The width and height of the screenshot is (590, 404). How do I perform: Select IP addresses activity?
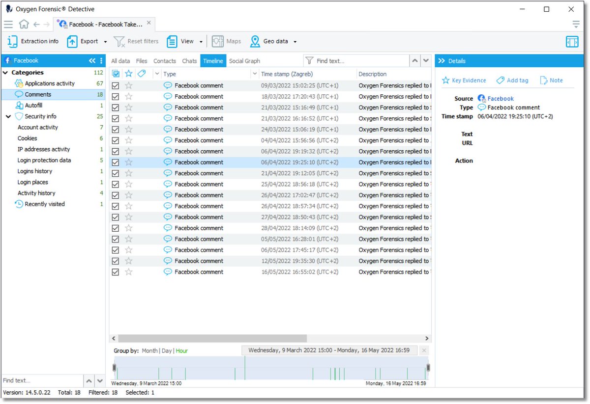pyautogui.click(x=44, y=149)
